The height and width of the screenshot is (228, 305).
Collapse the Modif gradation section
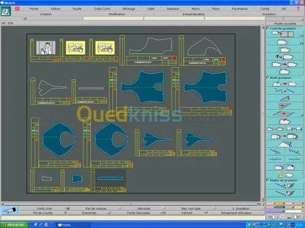click(268, 78)
